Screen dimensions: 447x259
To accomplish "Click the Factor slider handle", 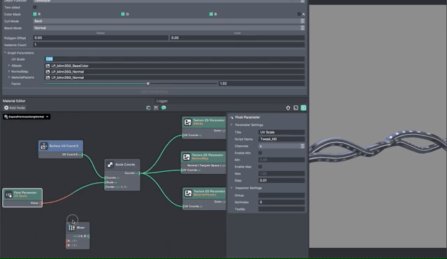I will (x=148, y=84).
